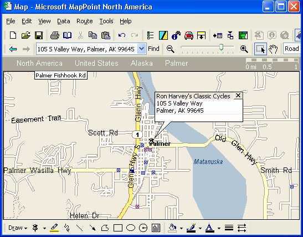Undo the last action

click(122, 35)
